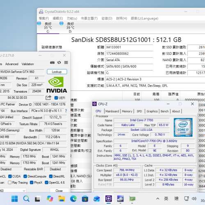Open Microsoft Edge from the taskbar
This screenshot has height=205, width=205.
click(x=73, y=198)
